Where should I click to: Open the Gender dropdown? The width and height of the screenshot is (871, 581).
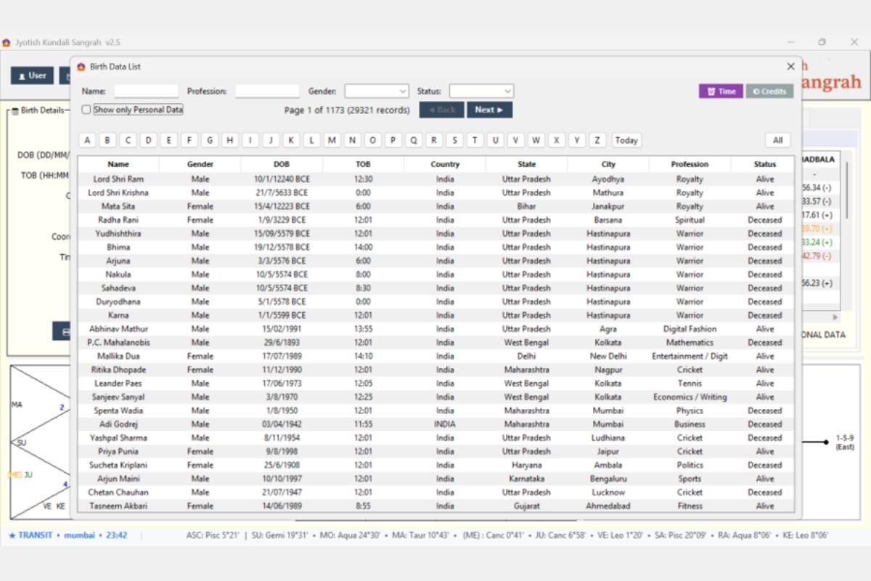point(377,92)
